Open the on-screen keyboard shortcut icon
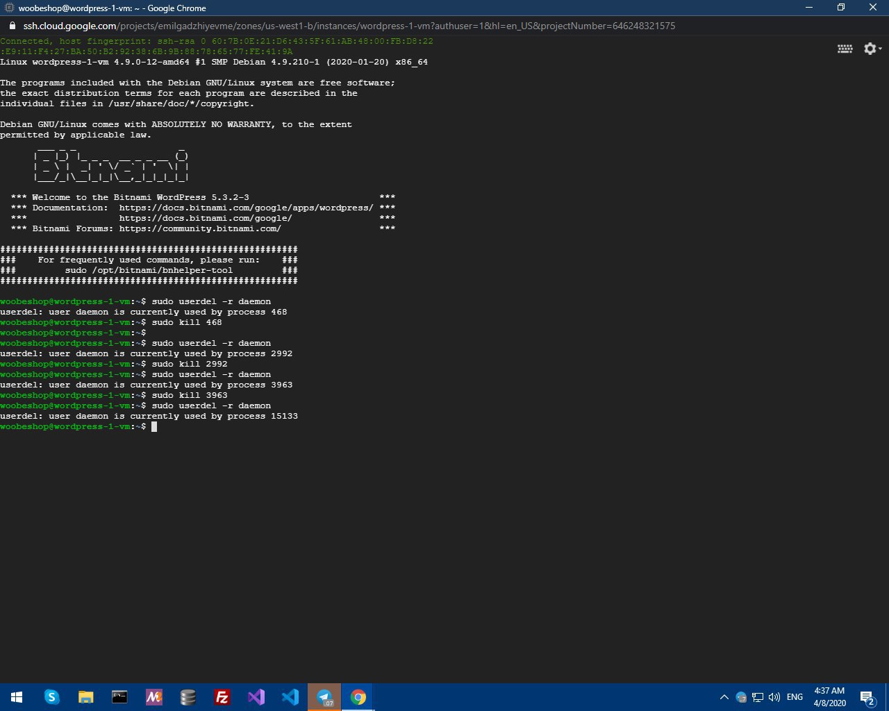Image resolution: width=889 pixels, height=711 pixels. 845,49
